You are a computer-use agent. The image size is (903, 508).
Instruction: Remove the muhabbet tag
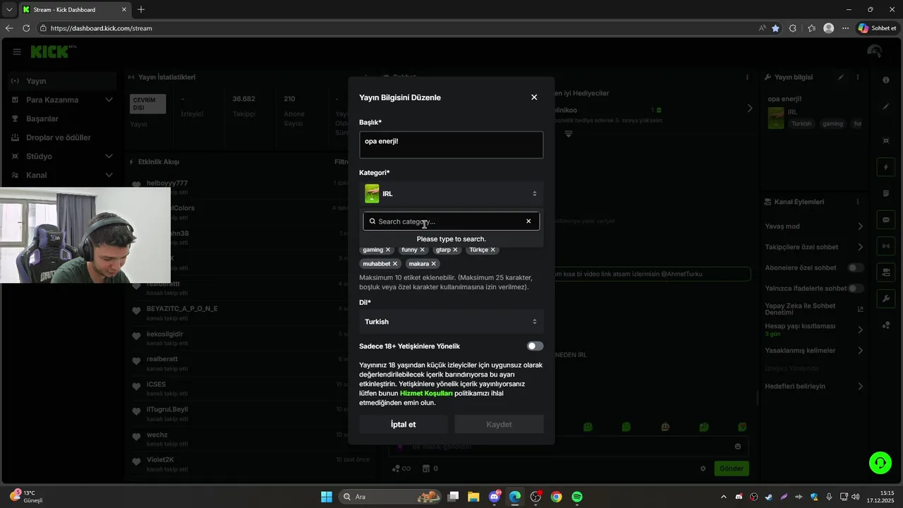pyautogui.click(x=395, y=264)
